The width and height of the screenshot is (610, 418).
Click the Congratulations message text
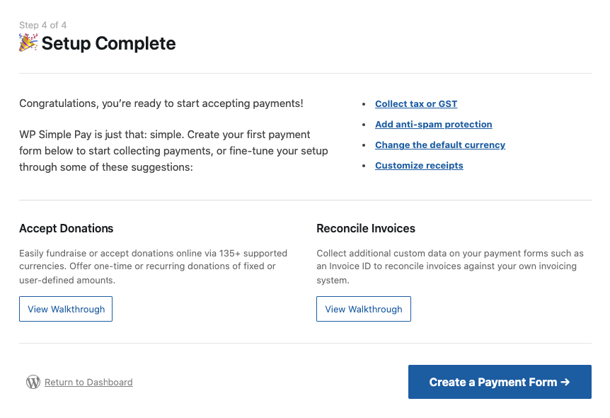click(x=161, y=103)
